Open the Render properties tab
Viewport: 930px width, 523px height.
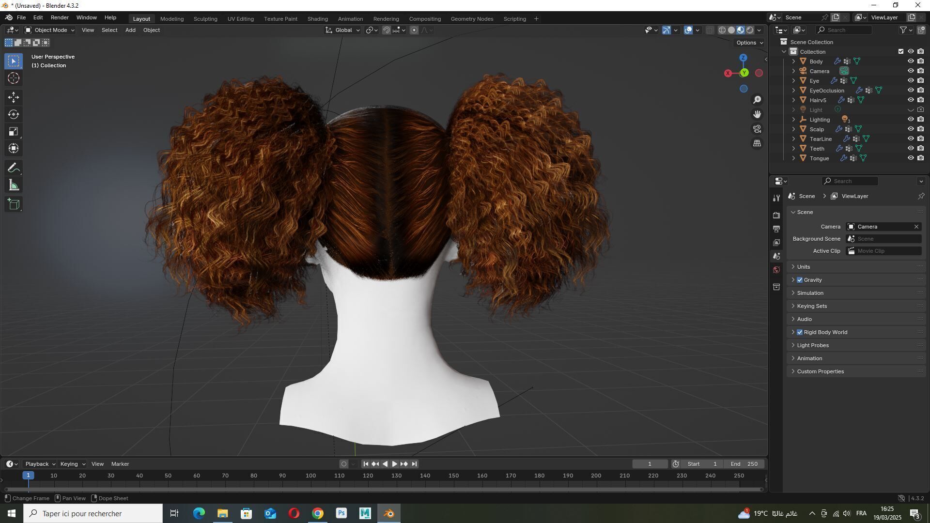point(776,215)
